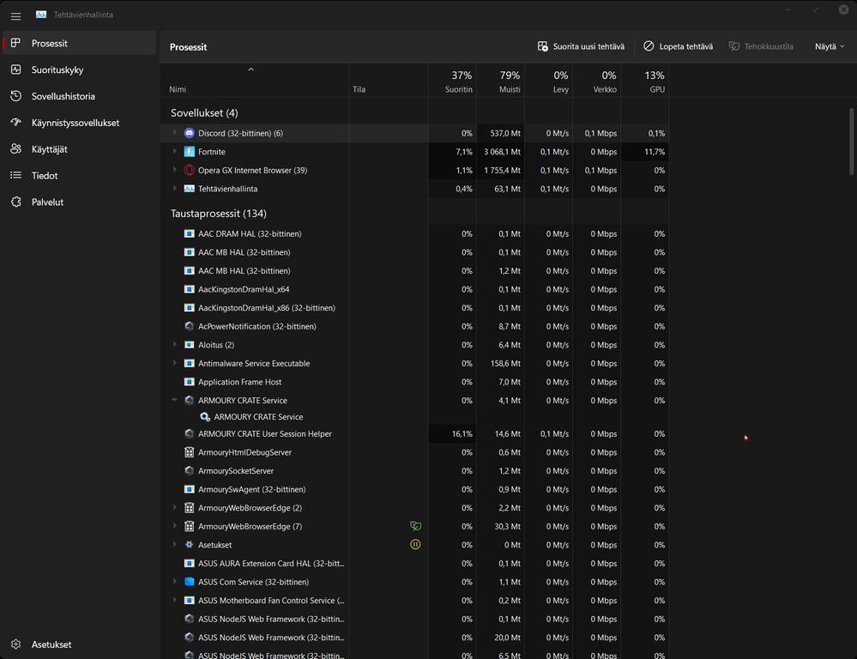Screen dimensions: 857x659
Task: Click the Tehtävienhallinta process icon
Action: (189, 189)
